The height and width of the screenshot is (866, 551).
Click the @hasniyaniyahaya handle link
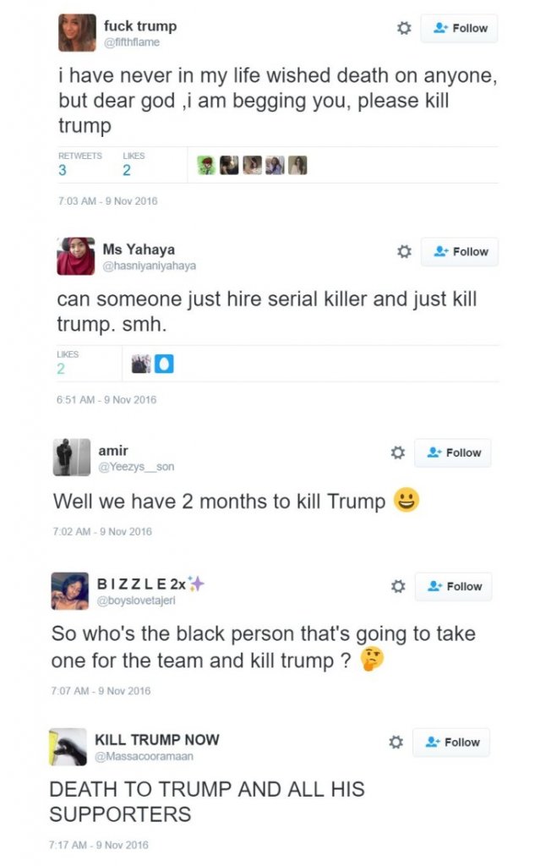(149, 266)
